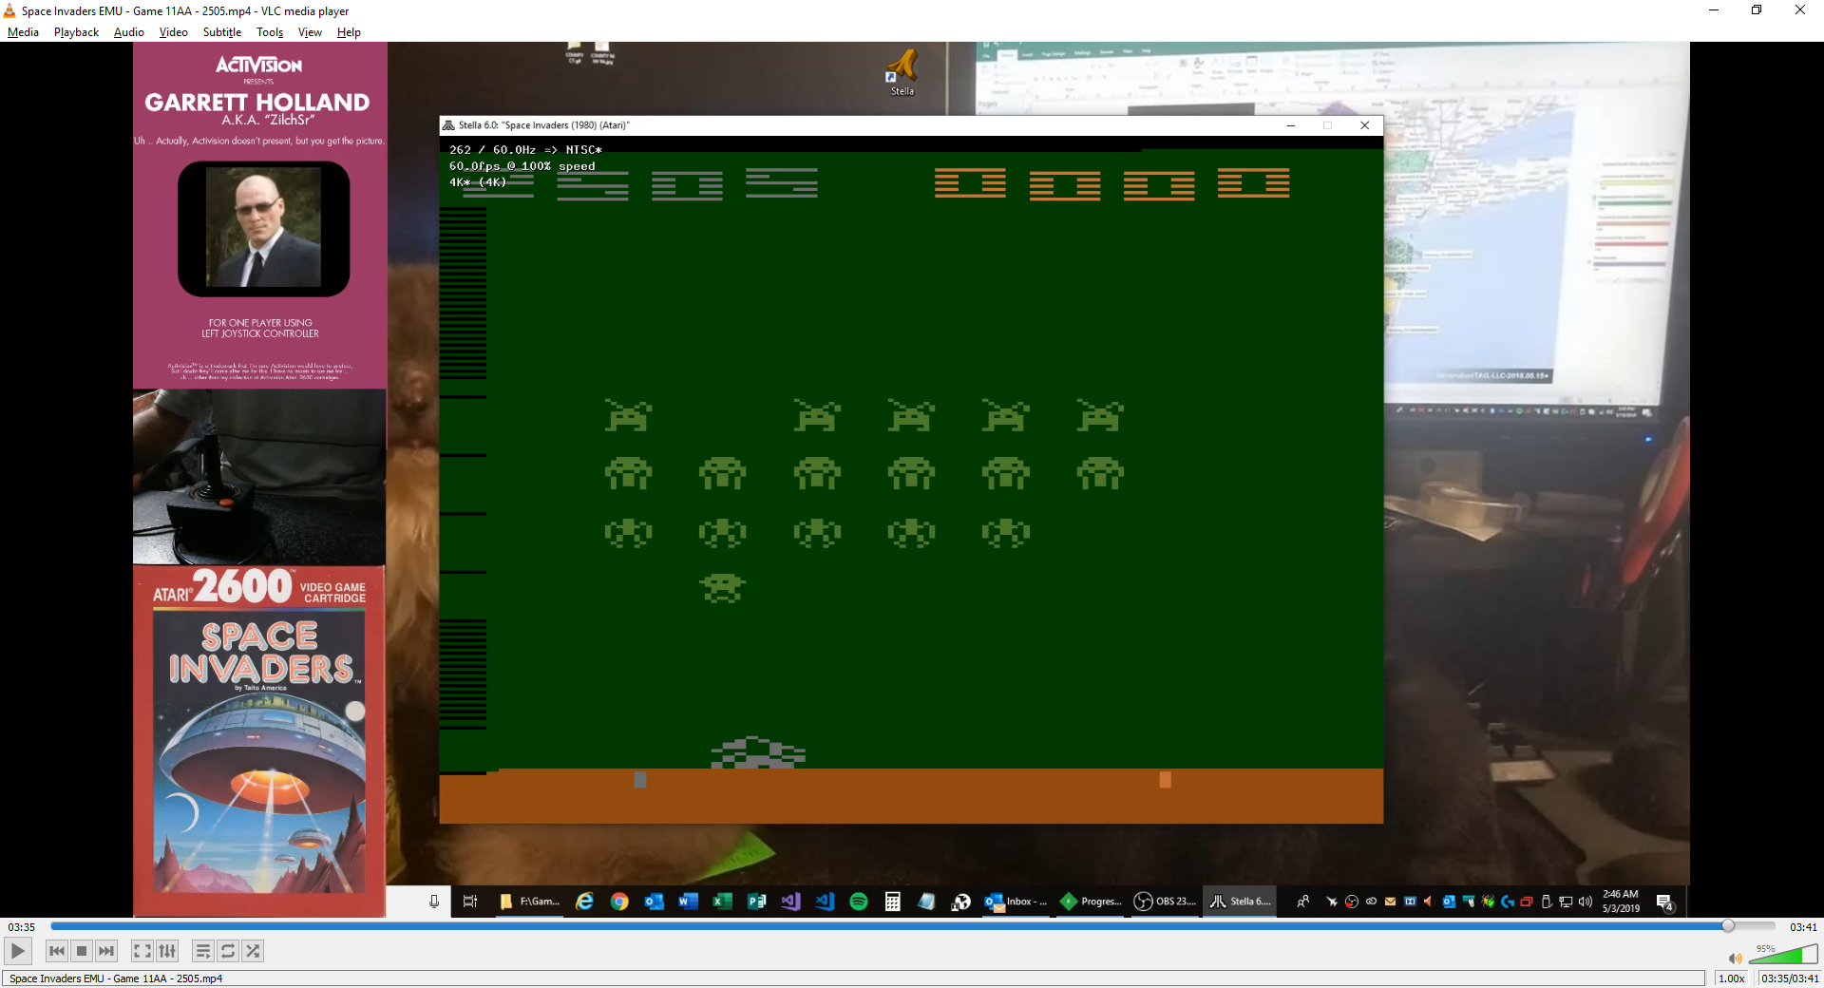Click the Word icon in video taskbar
1824x988 pixels.
coord(688,902)
